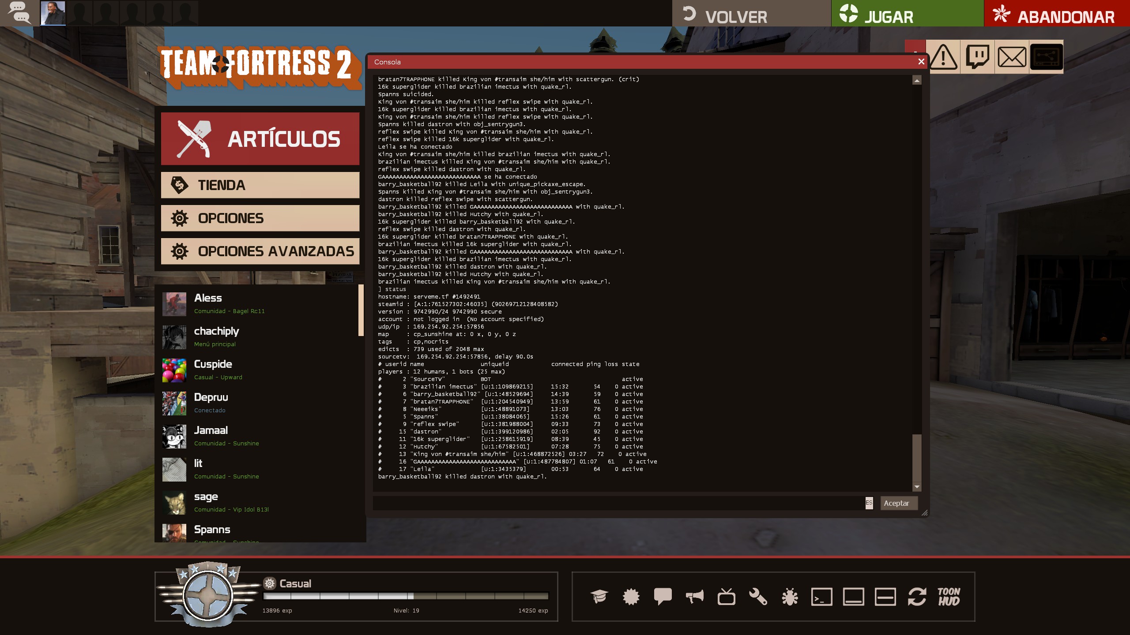Click the ToonHUD logo

point(949,597)
